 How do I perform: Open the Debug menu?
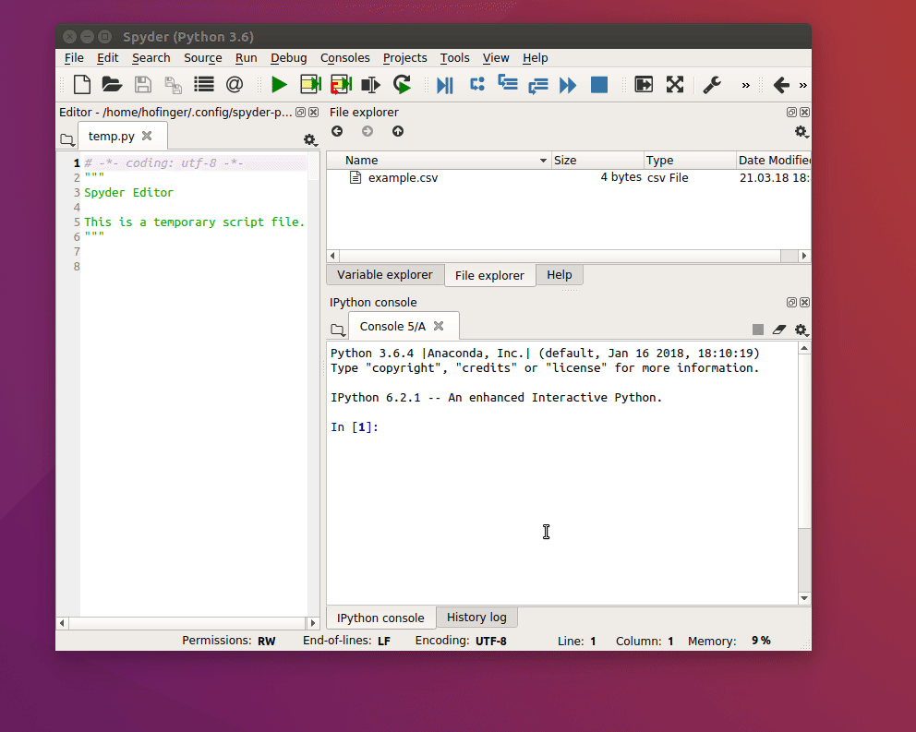click(289, 58)
